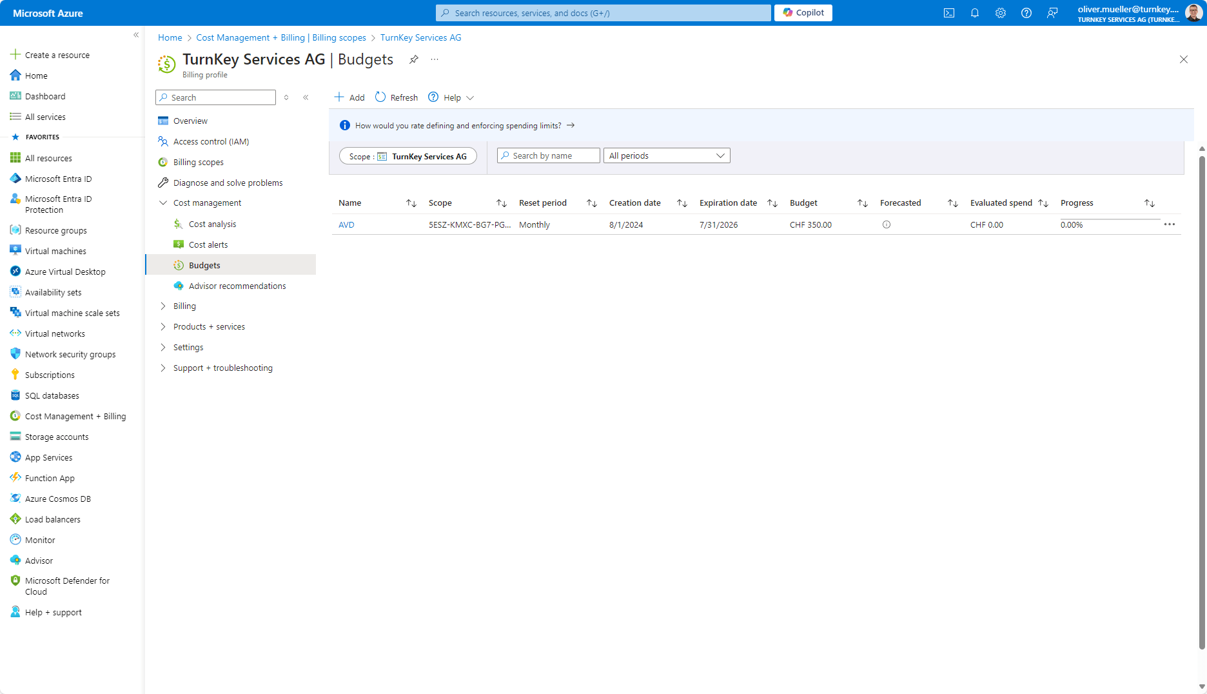Open the All periods dropdown

pos(667,155)
